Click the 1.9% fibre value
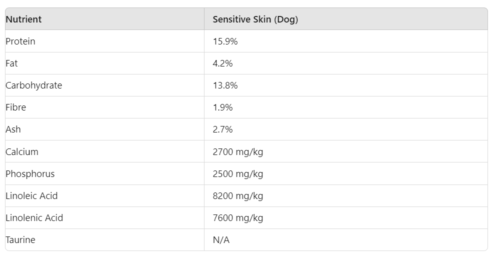The height and width of the screenshot is (258, 492). click(x=222, y=107)
